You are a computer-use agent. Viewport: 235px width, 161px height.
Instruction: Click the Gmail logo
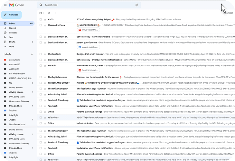16,5
